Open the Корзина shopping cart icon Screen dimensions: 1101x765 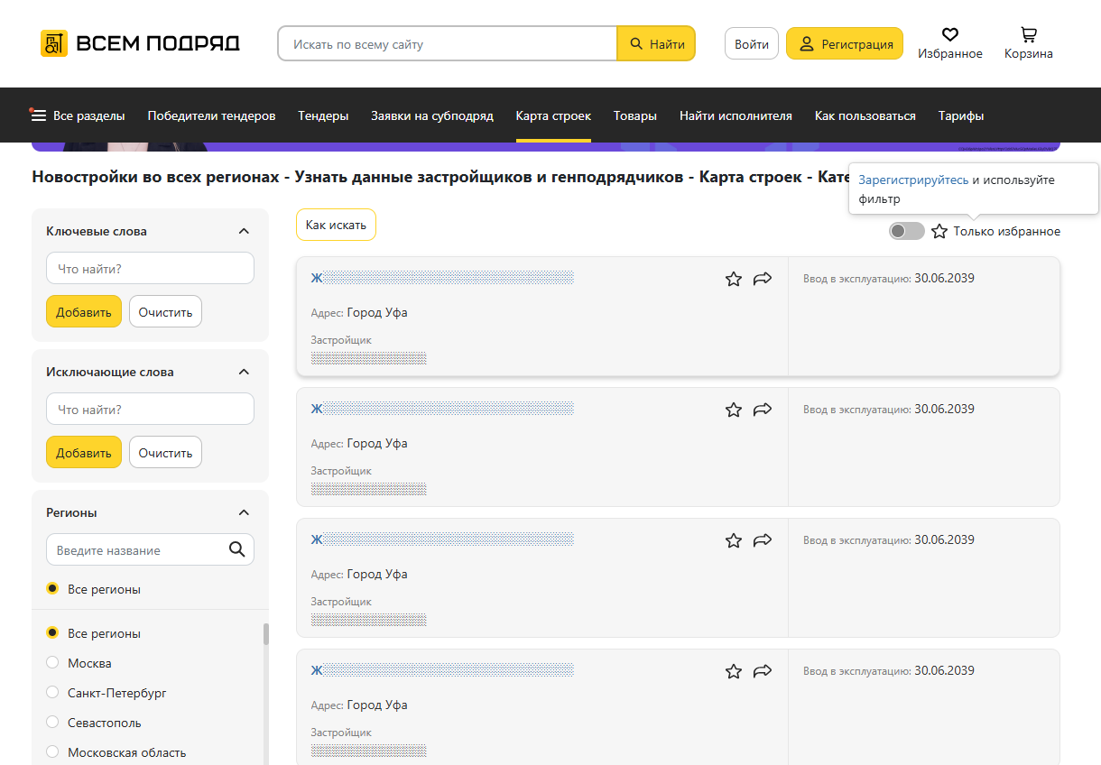(1028, 34)
